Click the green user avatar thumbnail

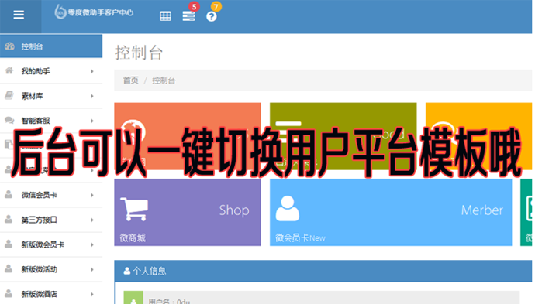(x=133, y=298)
